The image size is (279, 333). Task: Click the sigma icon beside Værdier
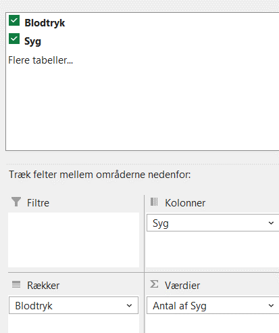tap(154, 284)
